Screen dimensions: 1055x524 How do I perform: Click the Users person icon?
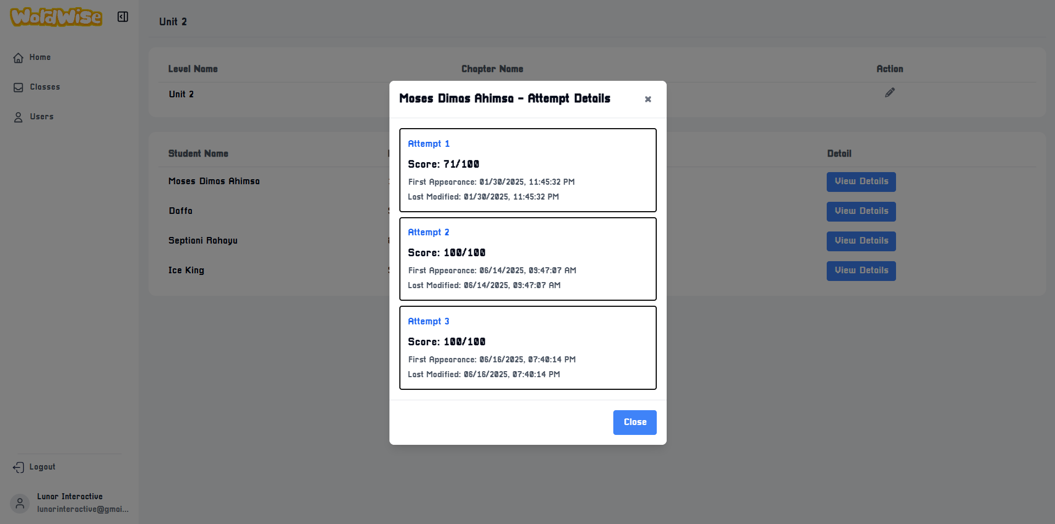[x=18, y=117]
